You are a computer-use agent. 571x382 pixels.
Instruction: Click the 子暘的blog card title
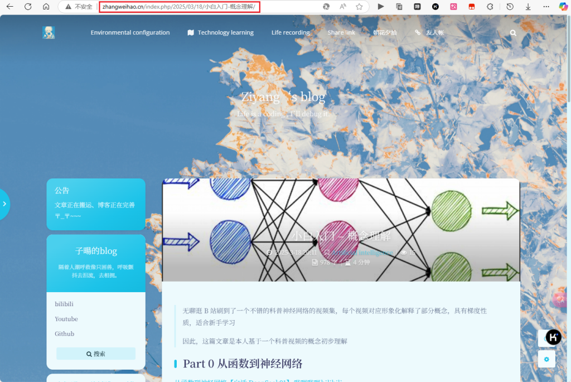click(96, 251)
